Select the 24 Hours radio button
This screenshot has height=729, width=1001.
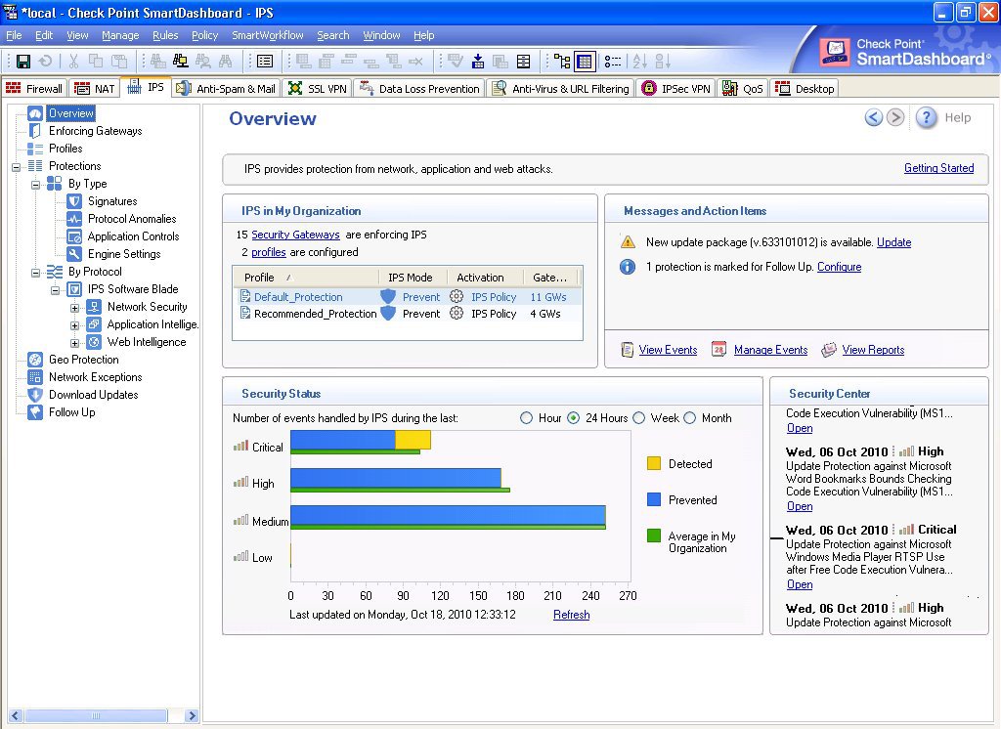point(573,418)
